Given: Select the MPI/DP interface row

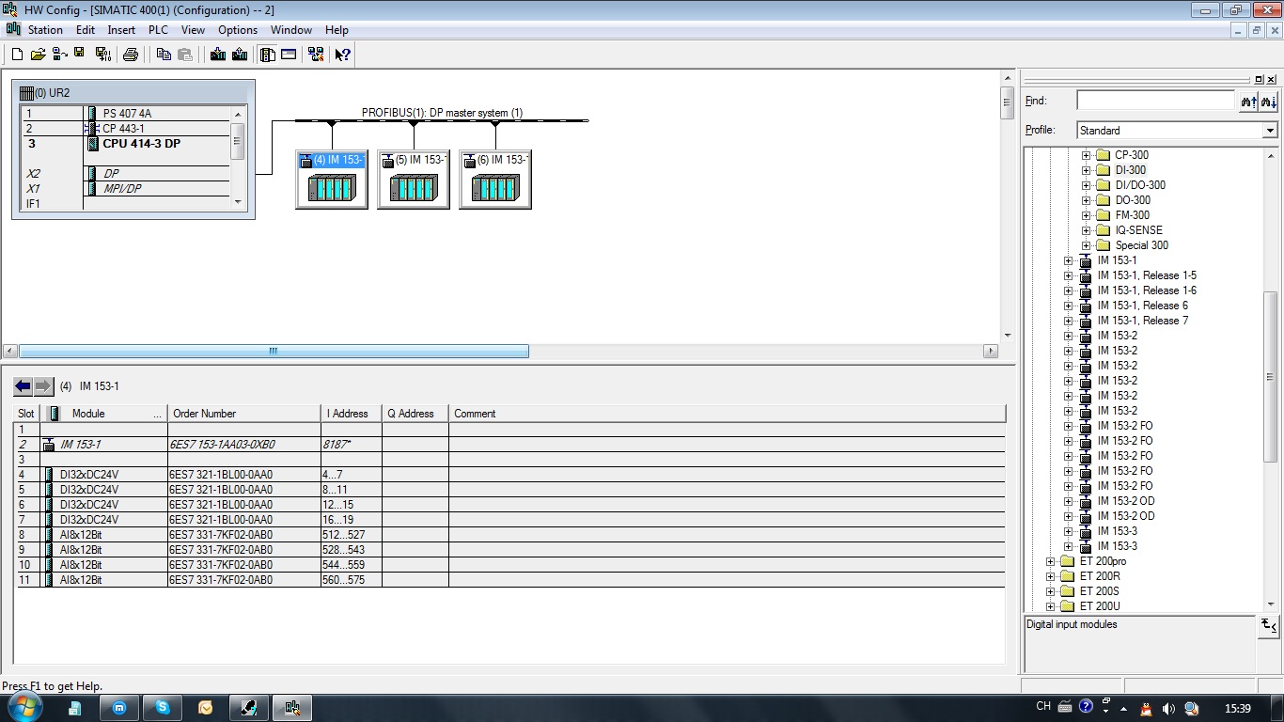Looking at the screenshot, I should [127, 189].
